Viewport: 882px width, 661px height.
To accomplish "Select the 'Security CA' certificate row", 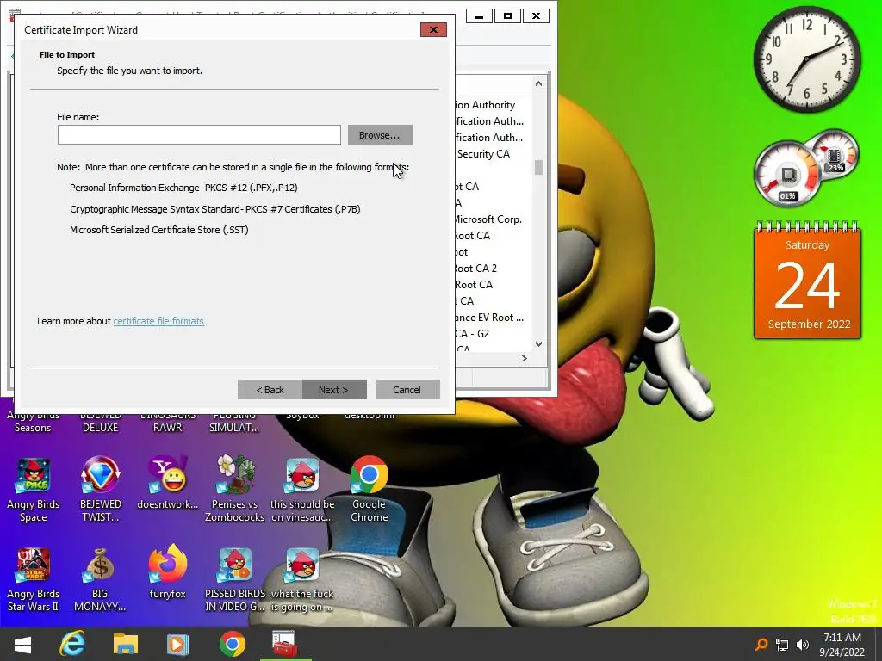I will click(x=483, y=153).
